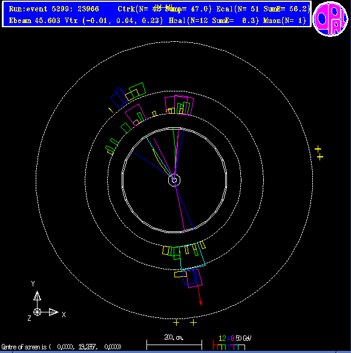Click the large cyan calorimeter cluster

tap(192, 256)
